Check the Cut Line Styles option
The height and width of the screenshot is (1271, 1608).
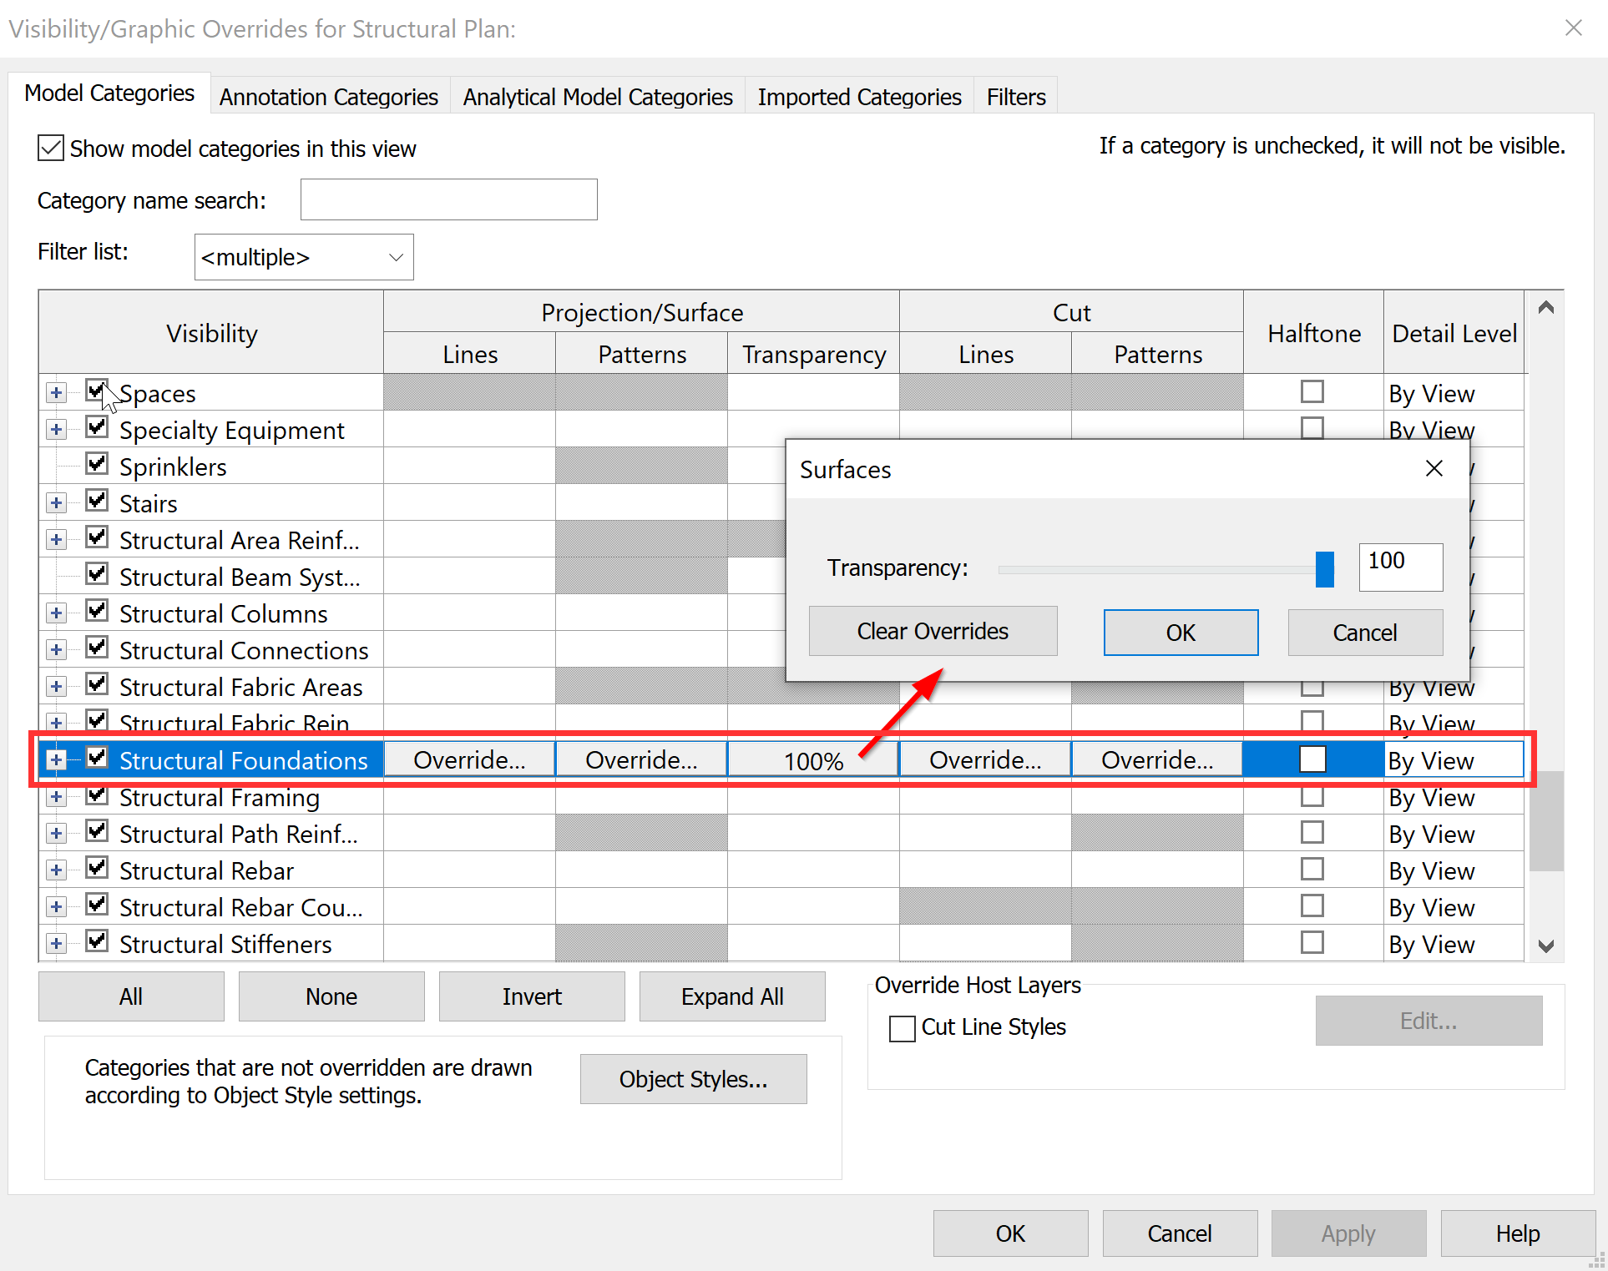[x=902, y=1028]
